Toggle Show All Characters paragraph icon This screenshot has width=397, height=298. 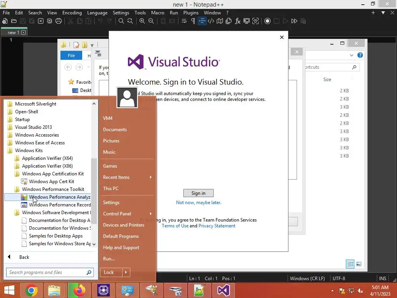(x=193, y=21)
